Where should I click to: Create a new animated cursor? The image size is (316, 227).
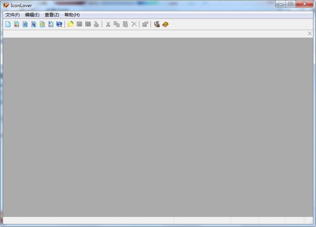click(42, 24)
